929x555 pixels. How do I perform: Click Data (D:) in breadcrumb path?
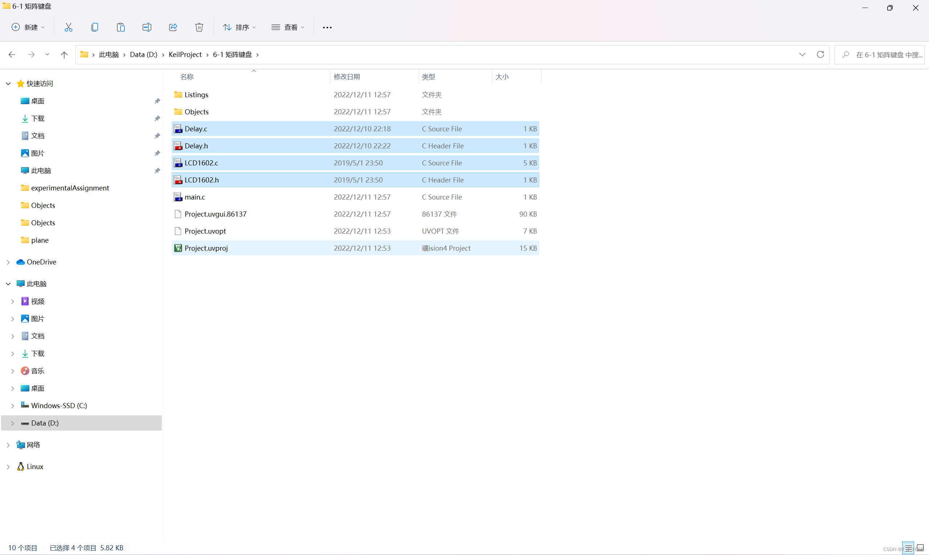(x=144, y=55)
